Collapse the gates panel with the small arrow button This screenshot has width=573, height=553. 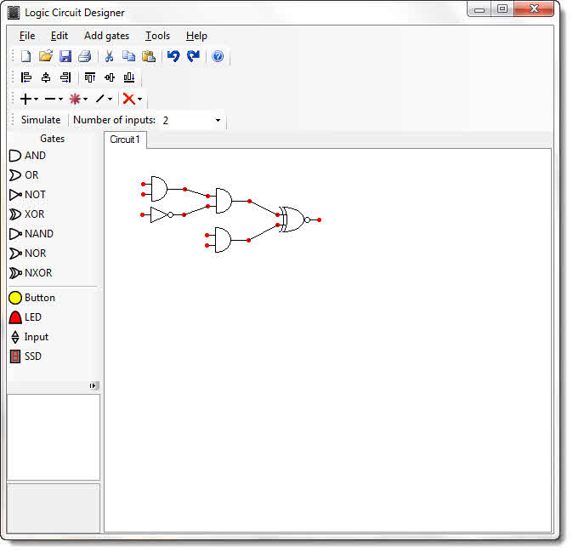tap(93, 385)
